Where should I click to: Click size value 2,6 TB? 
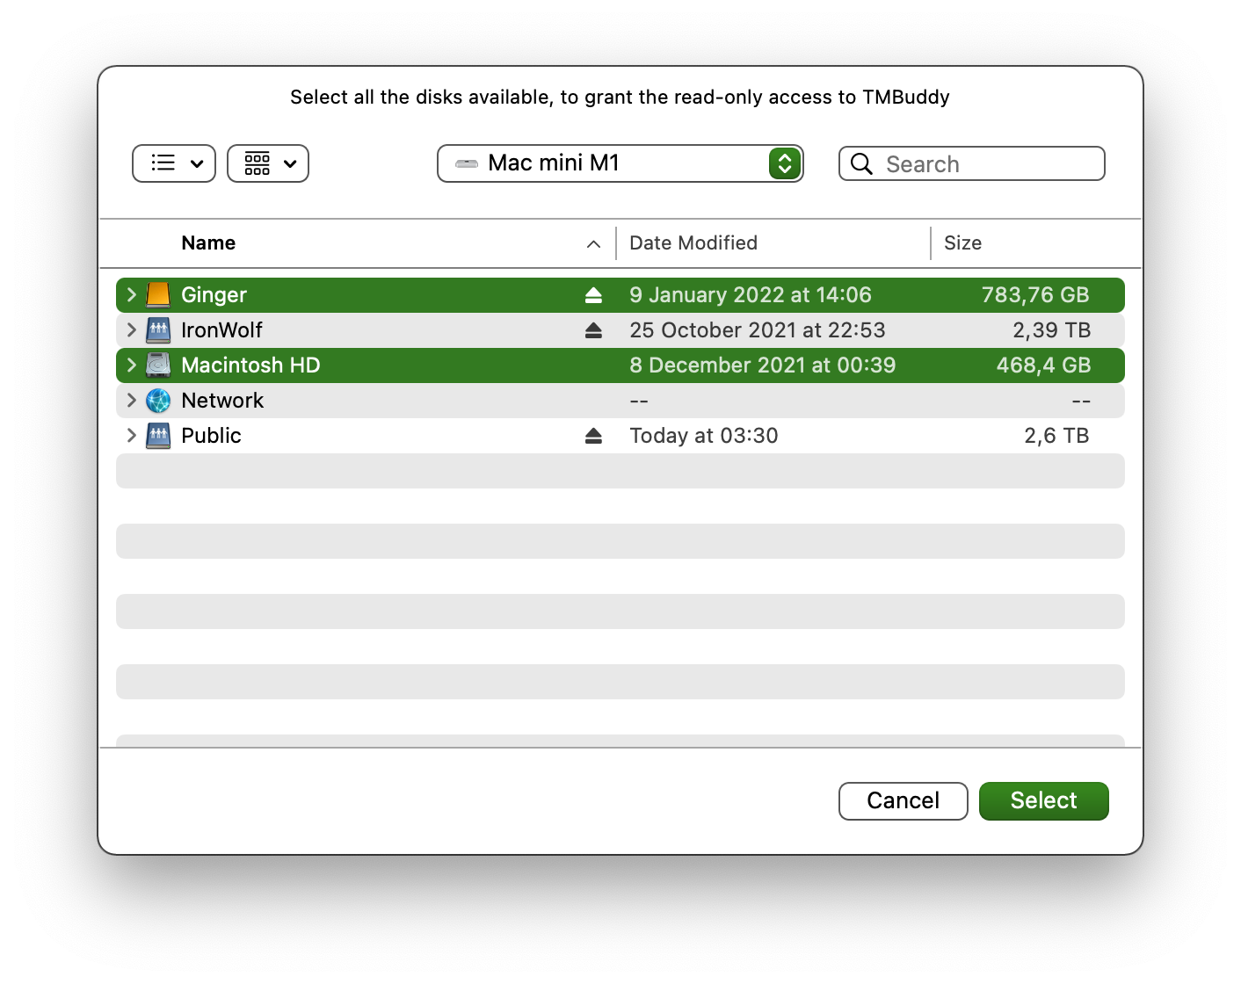pos(1056,436)
